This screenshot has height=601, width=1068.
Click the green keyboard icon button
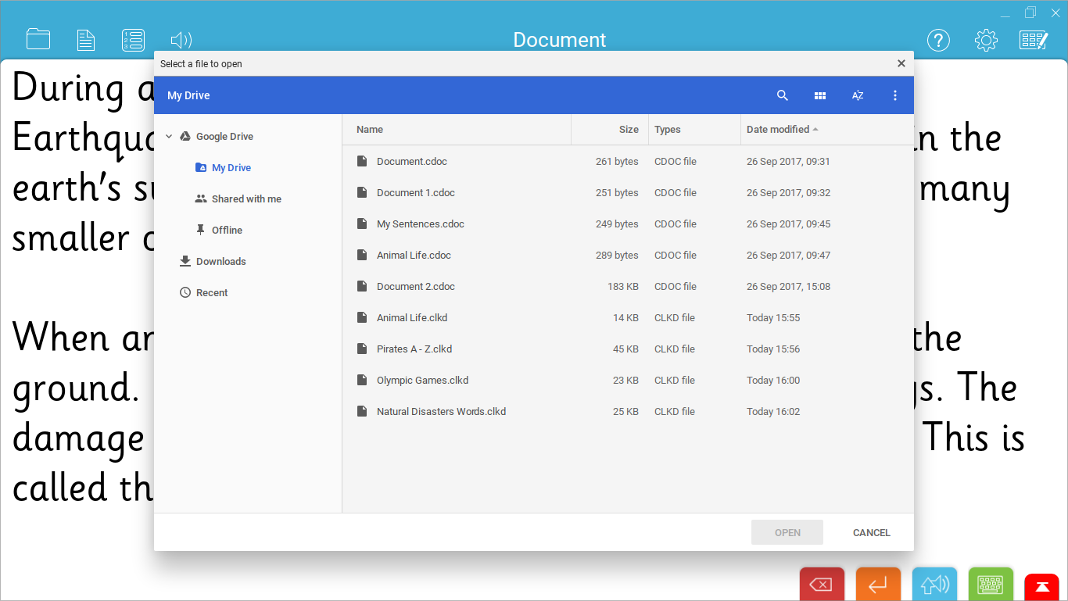coord(990,585)
